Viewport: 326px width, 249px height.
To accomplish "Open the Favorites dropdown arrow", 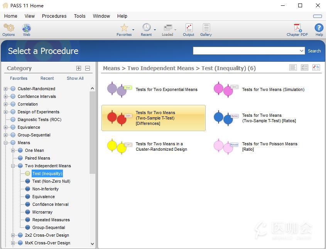I will point(133,30).
